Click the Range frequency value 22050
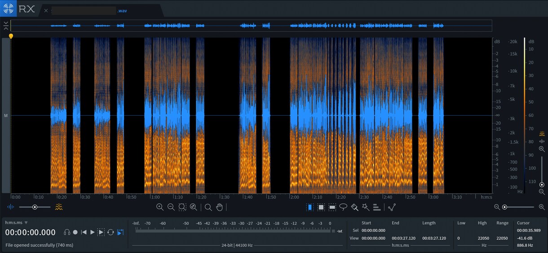548x253 pixels. click(x=502, y=238)
